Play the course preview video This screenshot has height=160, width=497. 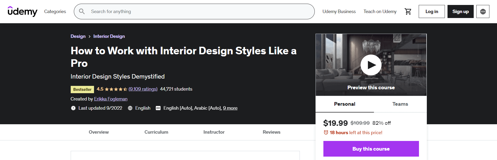(371, 65)
